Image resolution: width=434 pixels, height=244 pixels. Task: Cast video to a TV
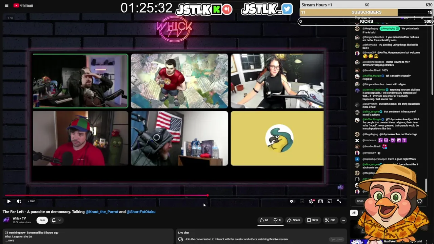click(330, 201)
